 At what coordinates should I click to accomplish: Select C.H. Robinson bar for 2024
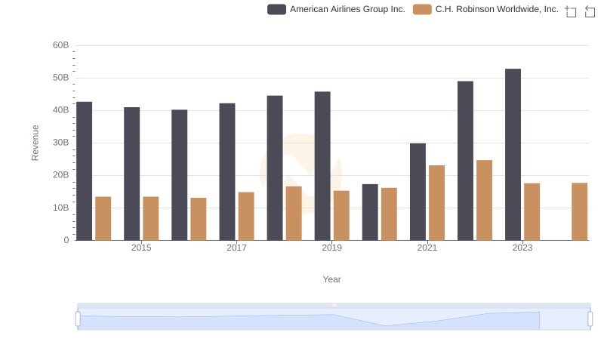click(580, 211)
